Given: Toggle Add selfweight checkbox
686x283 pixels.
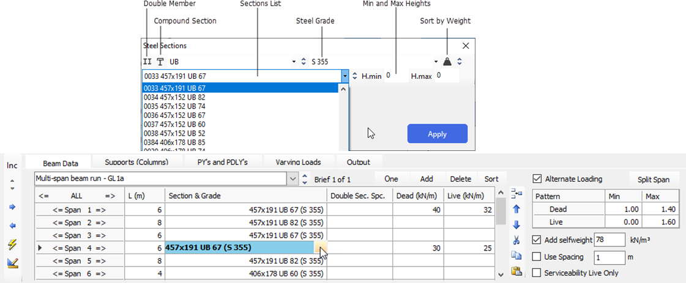Looking at the screenshot, I should coord(537,240).
